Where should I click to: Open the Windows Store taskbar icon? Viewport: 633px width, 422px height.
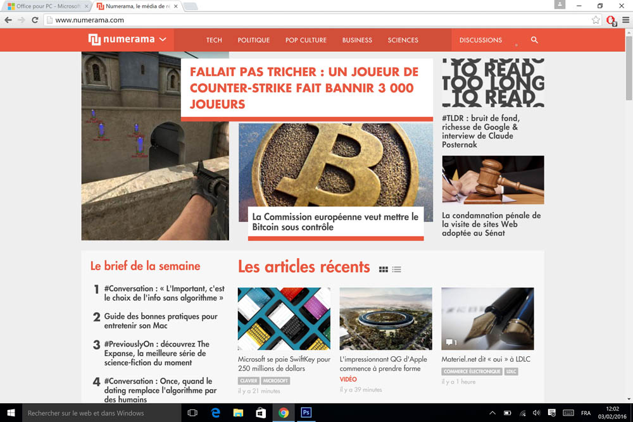(261, 413)
